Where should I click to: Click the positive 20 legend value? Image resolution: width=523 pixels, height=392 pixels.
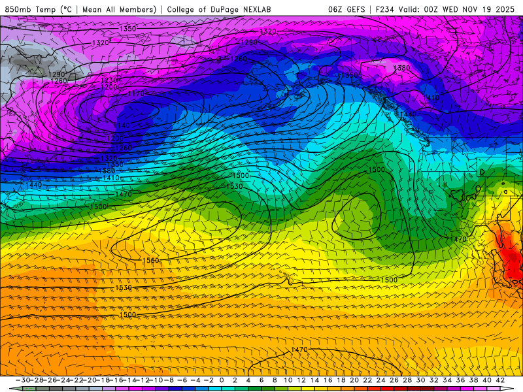point(354,380)
